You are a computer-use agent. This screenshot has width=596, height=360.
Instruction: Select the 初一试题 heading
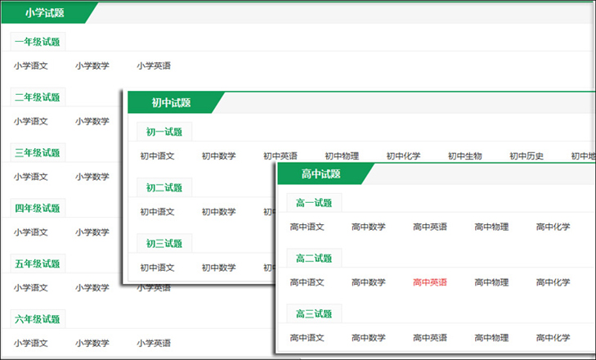point(164,132)
